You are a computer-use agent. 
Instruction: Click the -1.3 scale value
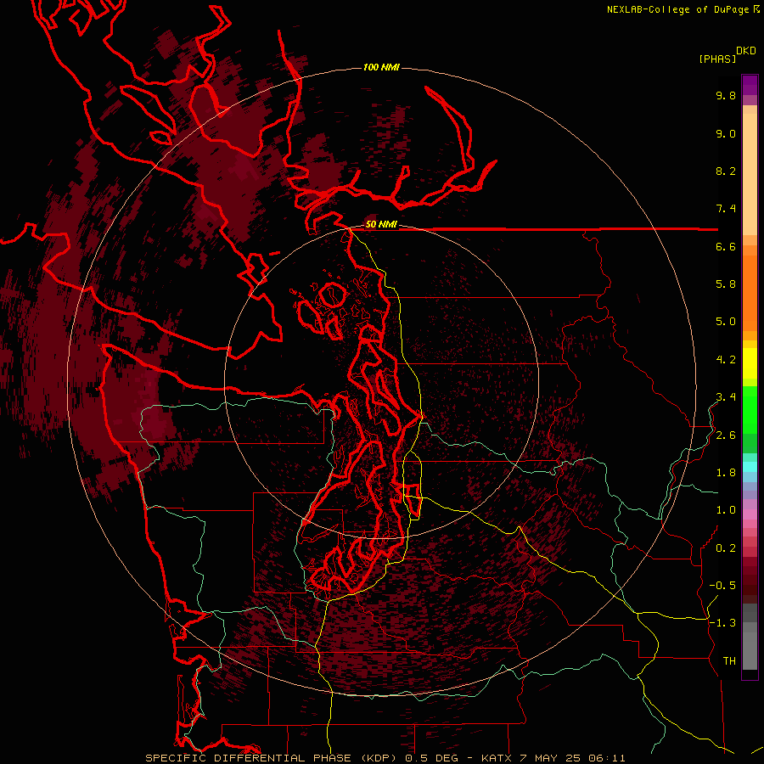pos(722,623)
